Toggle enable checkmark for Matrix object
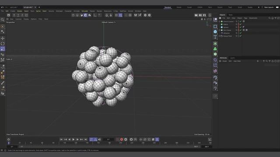This screenshot has height=157, width=280. (x=241, y=24)
